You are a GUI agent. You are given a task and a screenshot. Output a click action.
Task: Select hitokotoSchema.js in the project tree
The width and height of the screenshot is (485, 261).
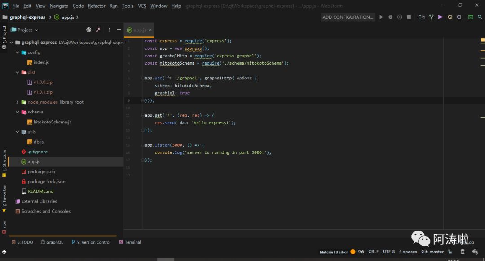[52, 122]
